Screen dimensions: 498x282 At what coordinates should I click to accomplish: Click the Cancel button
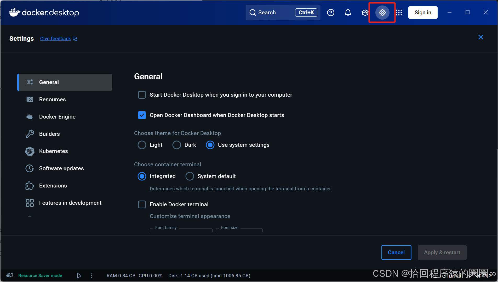pyautogui.click(x=396, y=252)
